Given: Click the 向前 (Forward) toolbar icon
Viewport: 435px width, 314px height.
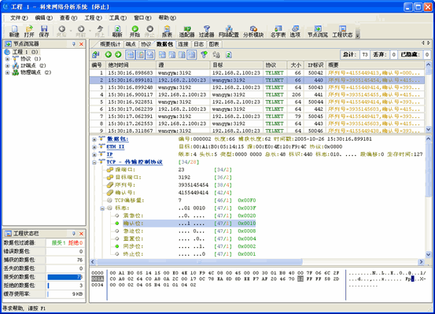Looking at the screenshot, I should [81, 31].
